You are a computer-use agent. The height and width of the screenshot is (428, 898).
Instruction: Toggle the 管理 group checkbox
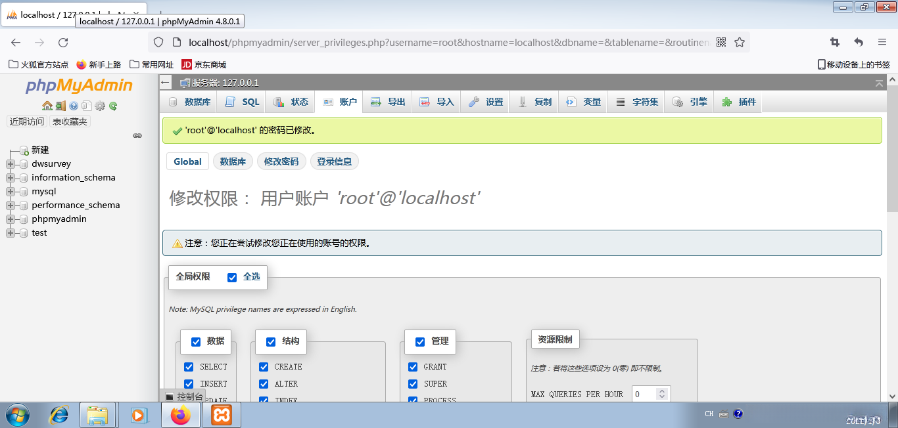[420, 341]
